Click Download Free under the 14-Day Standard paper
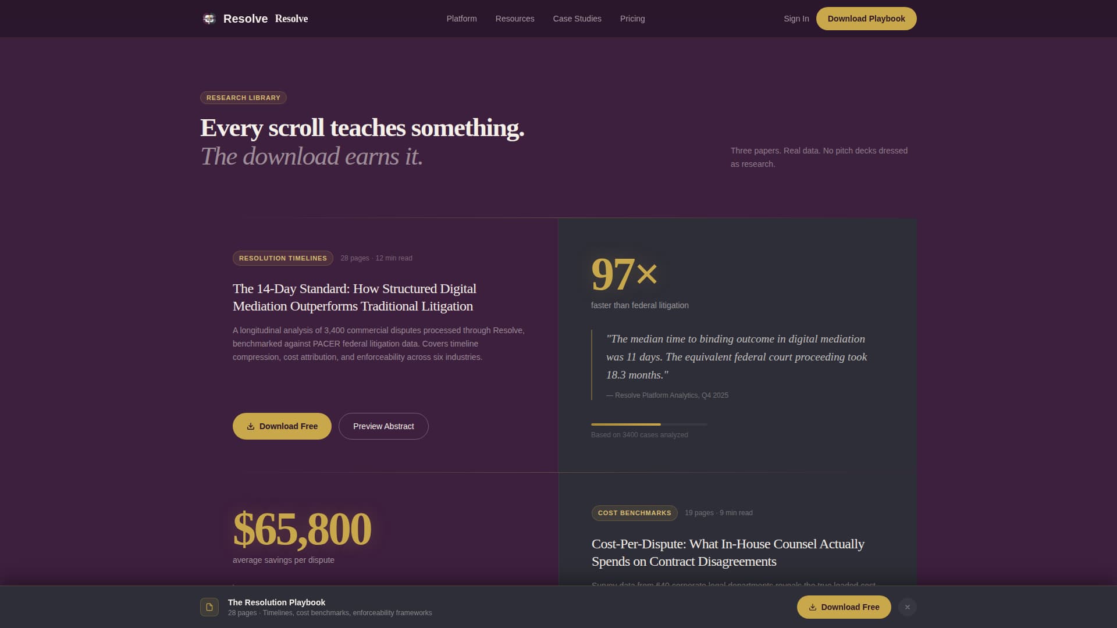 click(282, 426)
